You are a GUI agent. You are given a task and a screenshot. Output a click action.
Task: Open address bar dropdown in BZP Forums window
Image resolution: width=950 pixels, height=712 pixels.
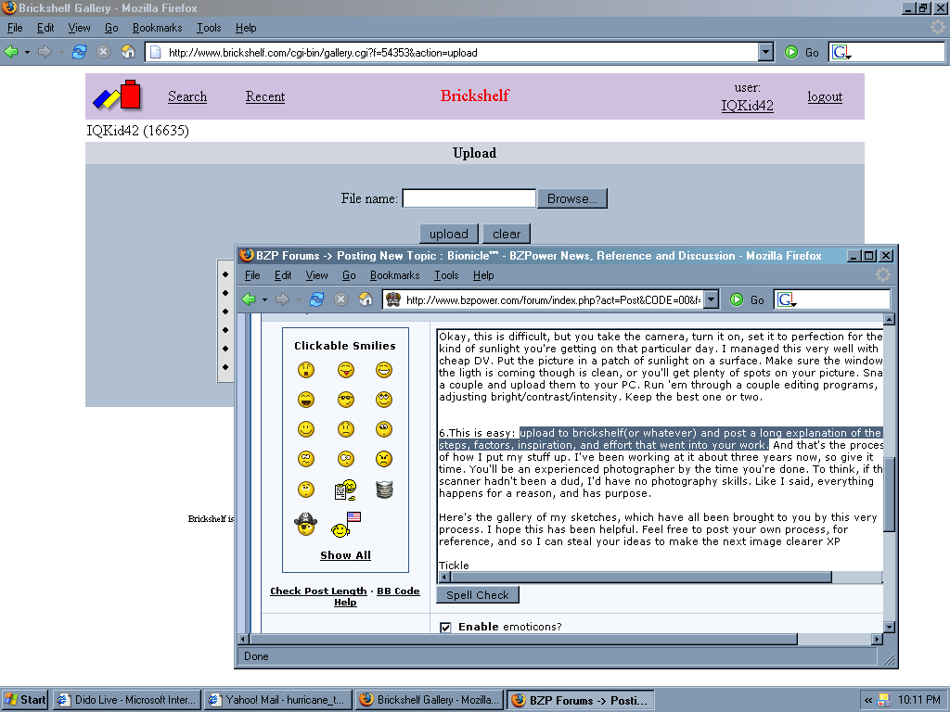pyautogui.click(x=712, y=299)
